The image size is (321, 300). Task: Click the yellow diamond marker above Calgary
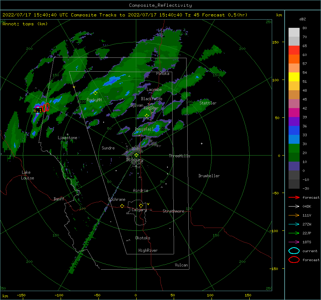[141, 205]
